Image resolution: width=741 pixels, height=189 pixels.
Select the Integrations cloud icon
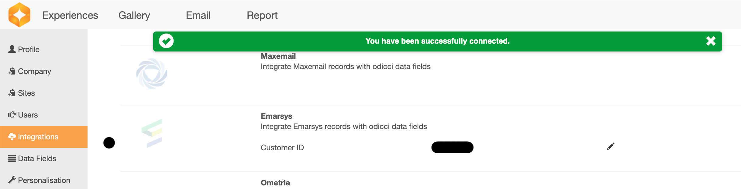12,137
